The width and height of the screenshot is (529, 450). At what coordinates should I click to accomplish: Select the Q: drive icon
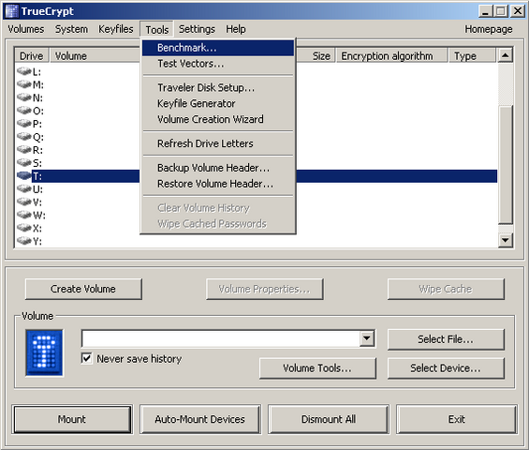tap(24, 137)
